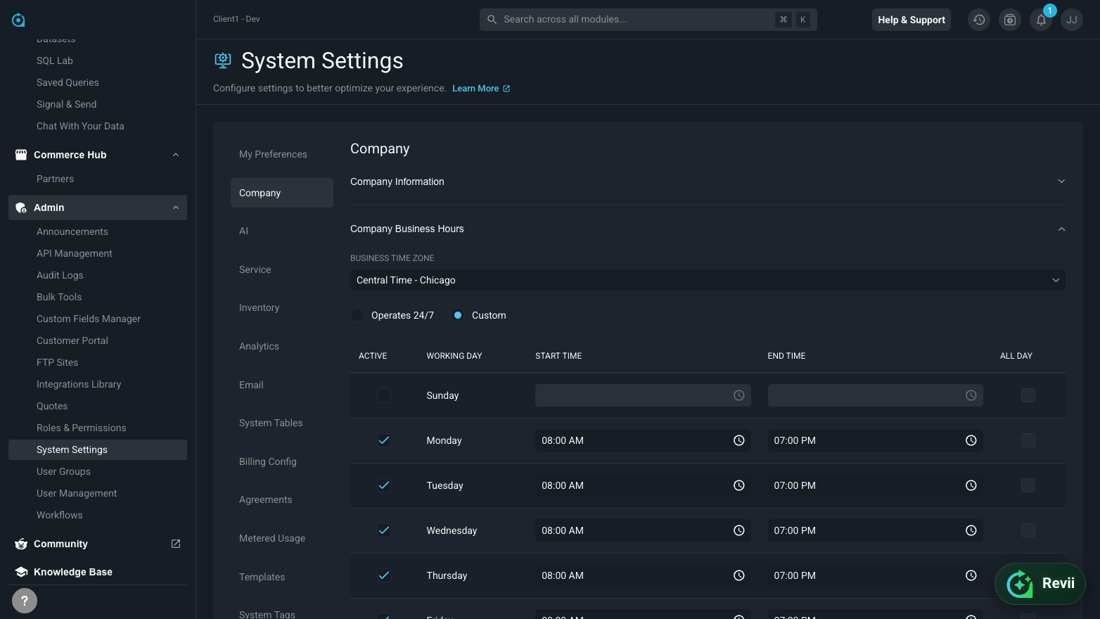This screenshot has width=1100, height=619.
Task: Collapse the Commerce Hub sidebar group
Action: coord(176,155)
